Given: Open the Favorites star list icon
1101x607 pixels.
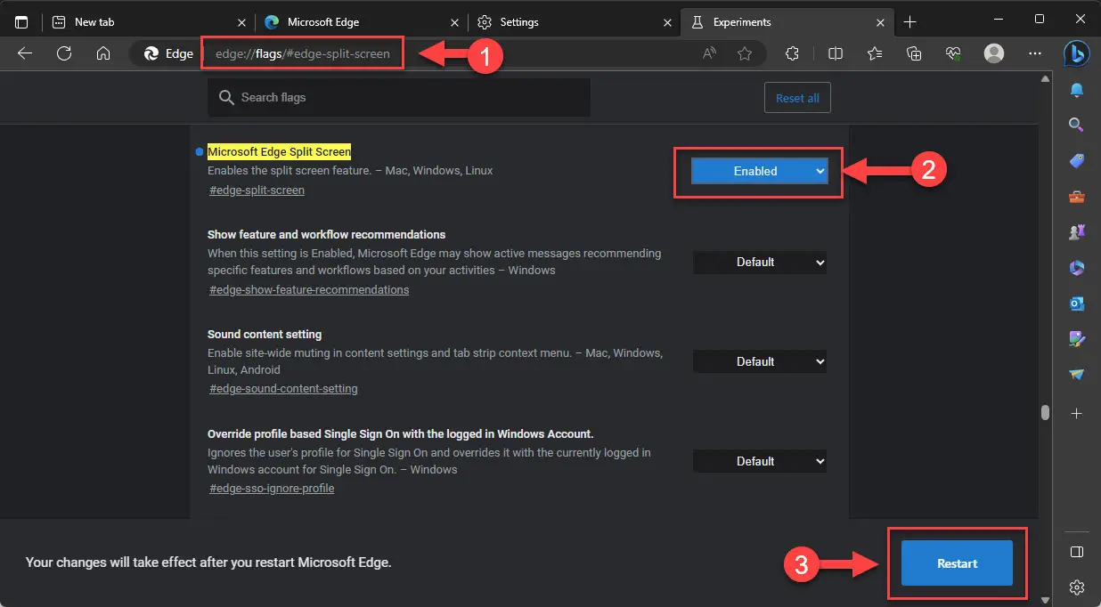Looking at the screenshot, I should coord(875,53).
